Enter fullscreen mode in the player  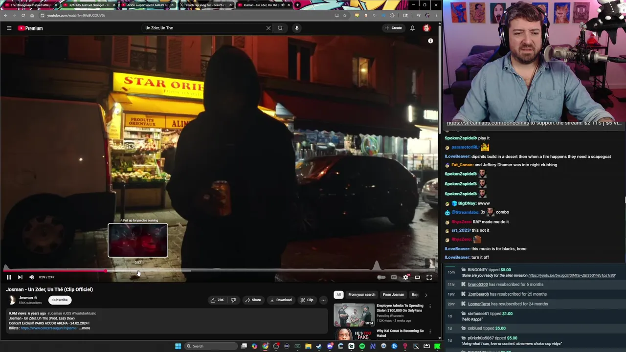429,277
